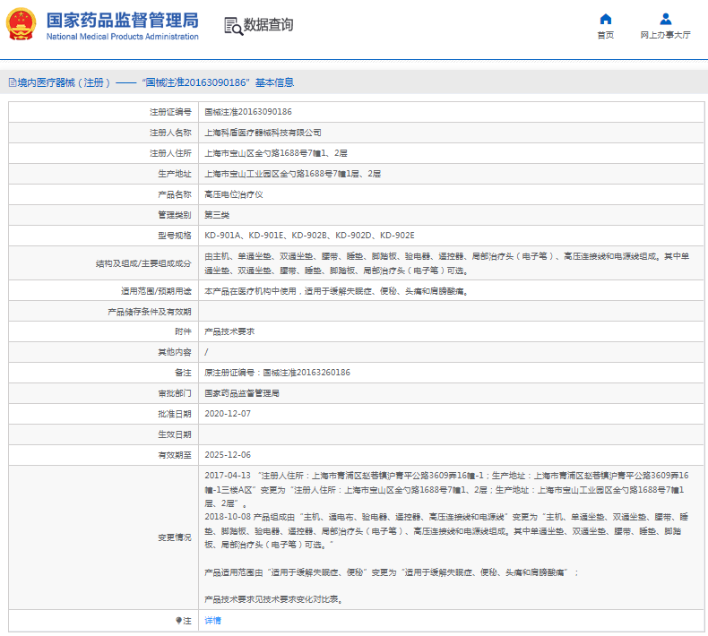Click the 数据查询 magnifier document icon
Viewport: 708px width, 636px height.
click(x=233, y=25)
